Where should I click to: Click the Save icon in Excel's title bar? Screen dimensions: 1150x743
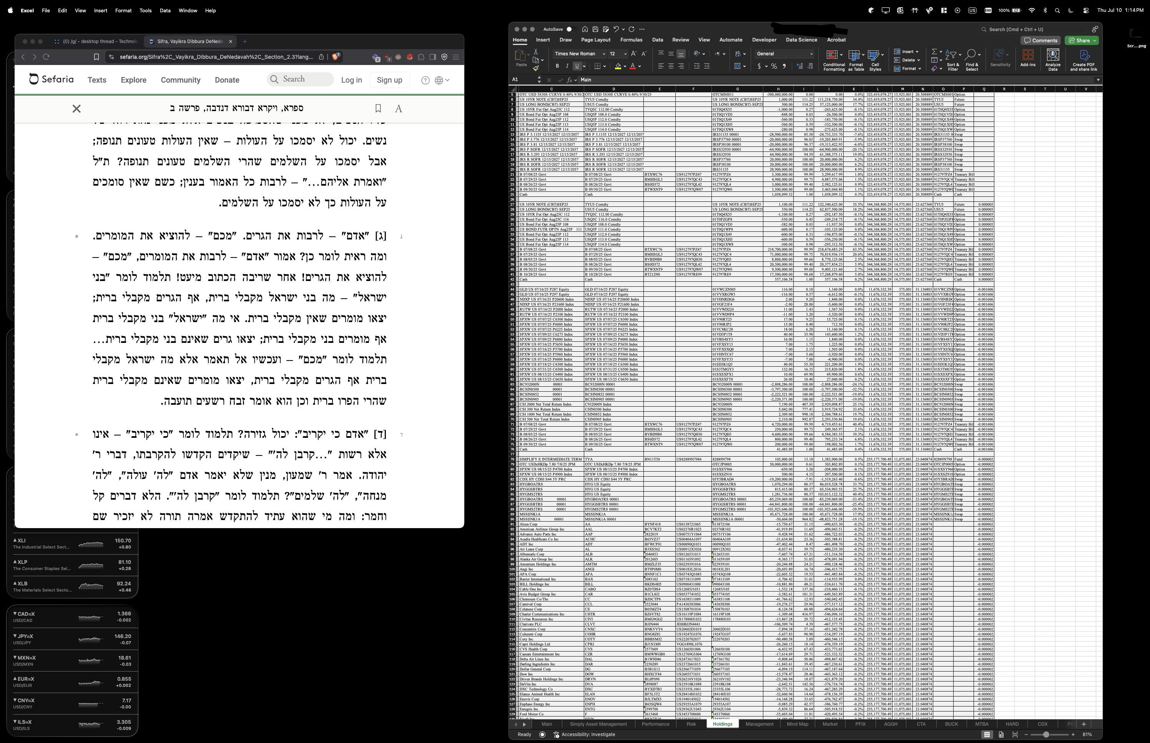(595, 29)
